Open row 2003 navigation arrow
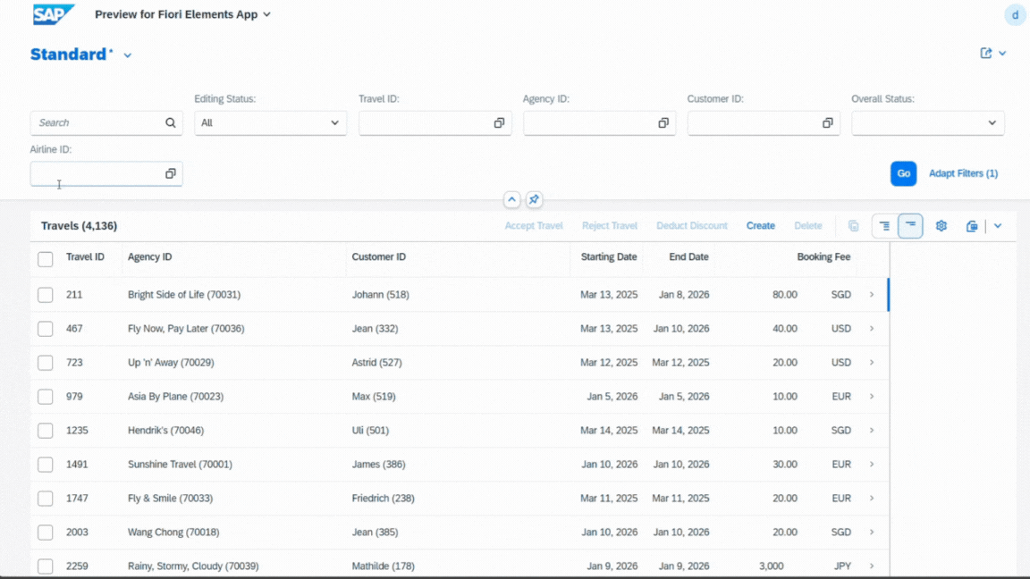The height and width of the screenshot is (579, 1030). click(x=872, y=533)
